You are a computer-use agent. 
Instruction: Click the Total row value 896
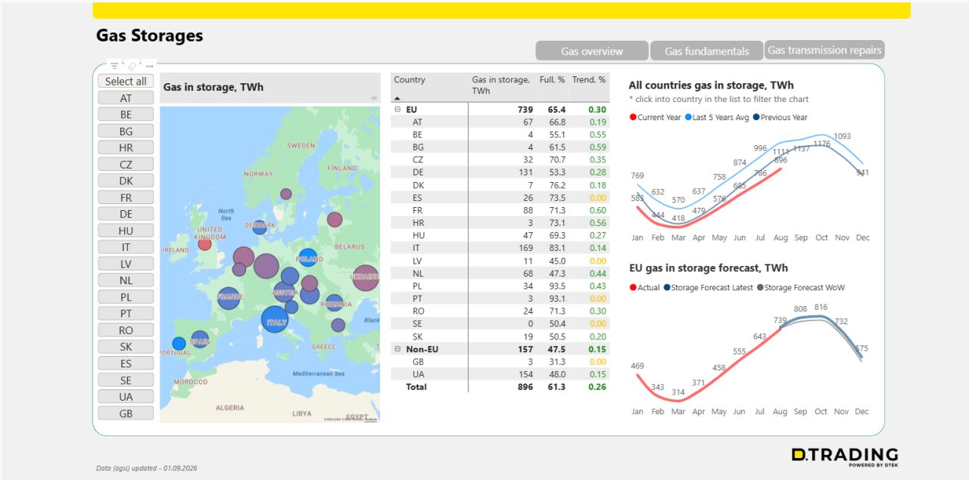[524, 387]
